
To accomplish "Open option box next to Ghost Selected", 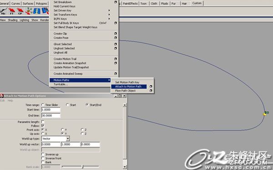I will (x=116, y=44).
